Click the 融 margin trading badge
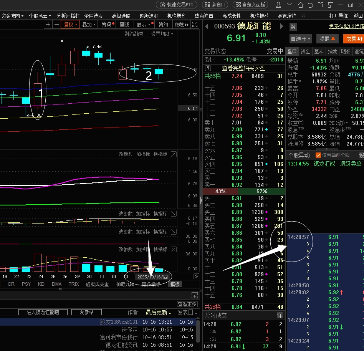Viewport: 364px width, 351px height. coord(293,27)
